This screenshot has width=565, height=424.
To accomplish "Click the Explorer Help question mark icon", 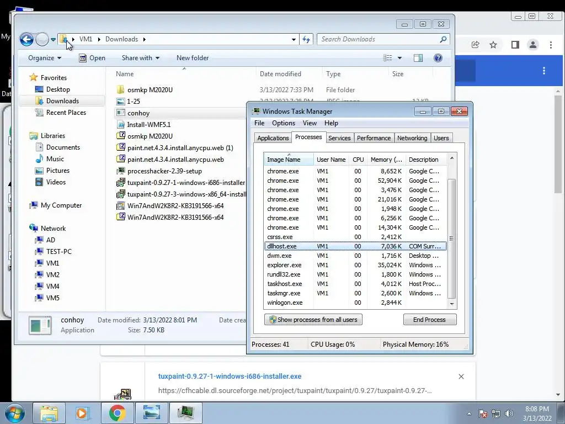I will click(438, 57).
